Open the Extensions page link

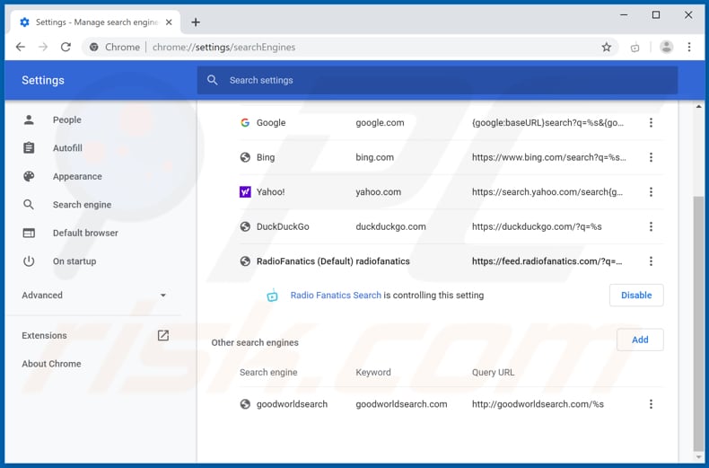coord(44,335)
